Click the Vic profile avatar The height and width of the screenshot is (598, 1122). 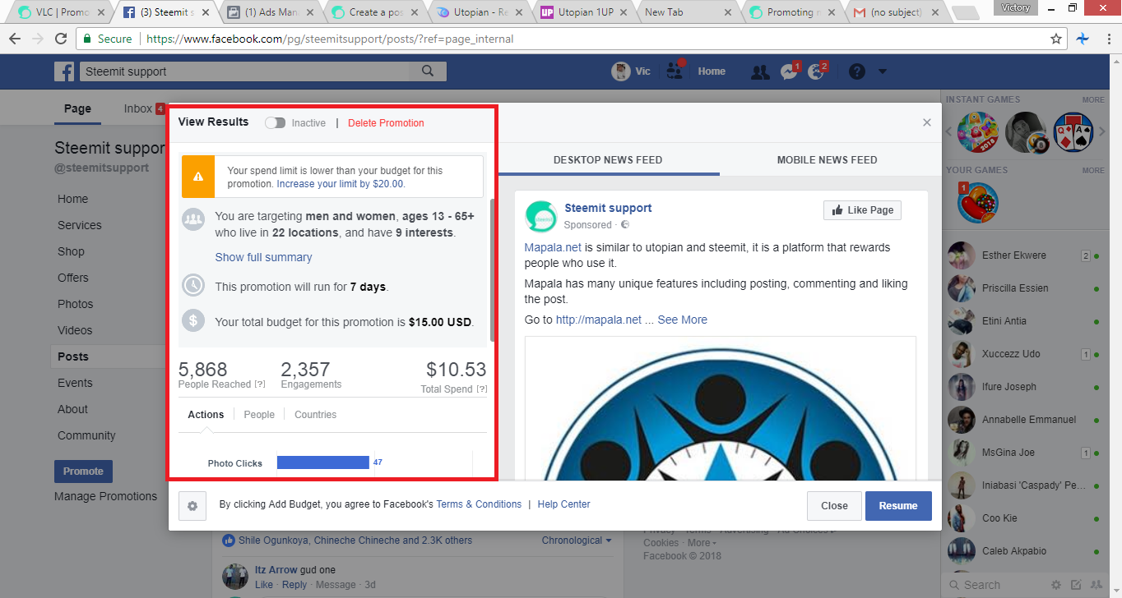620,71
